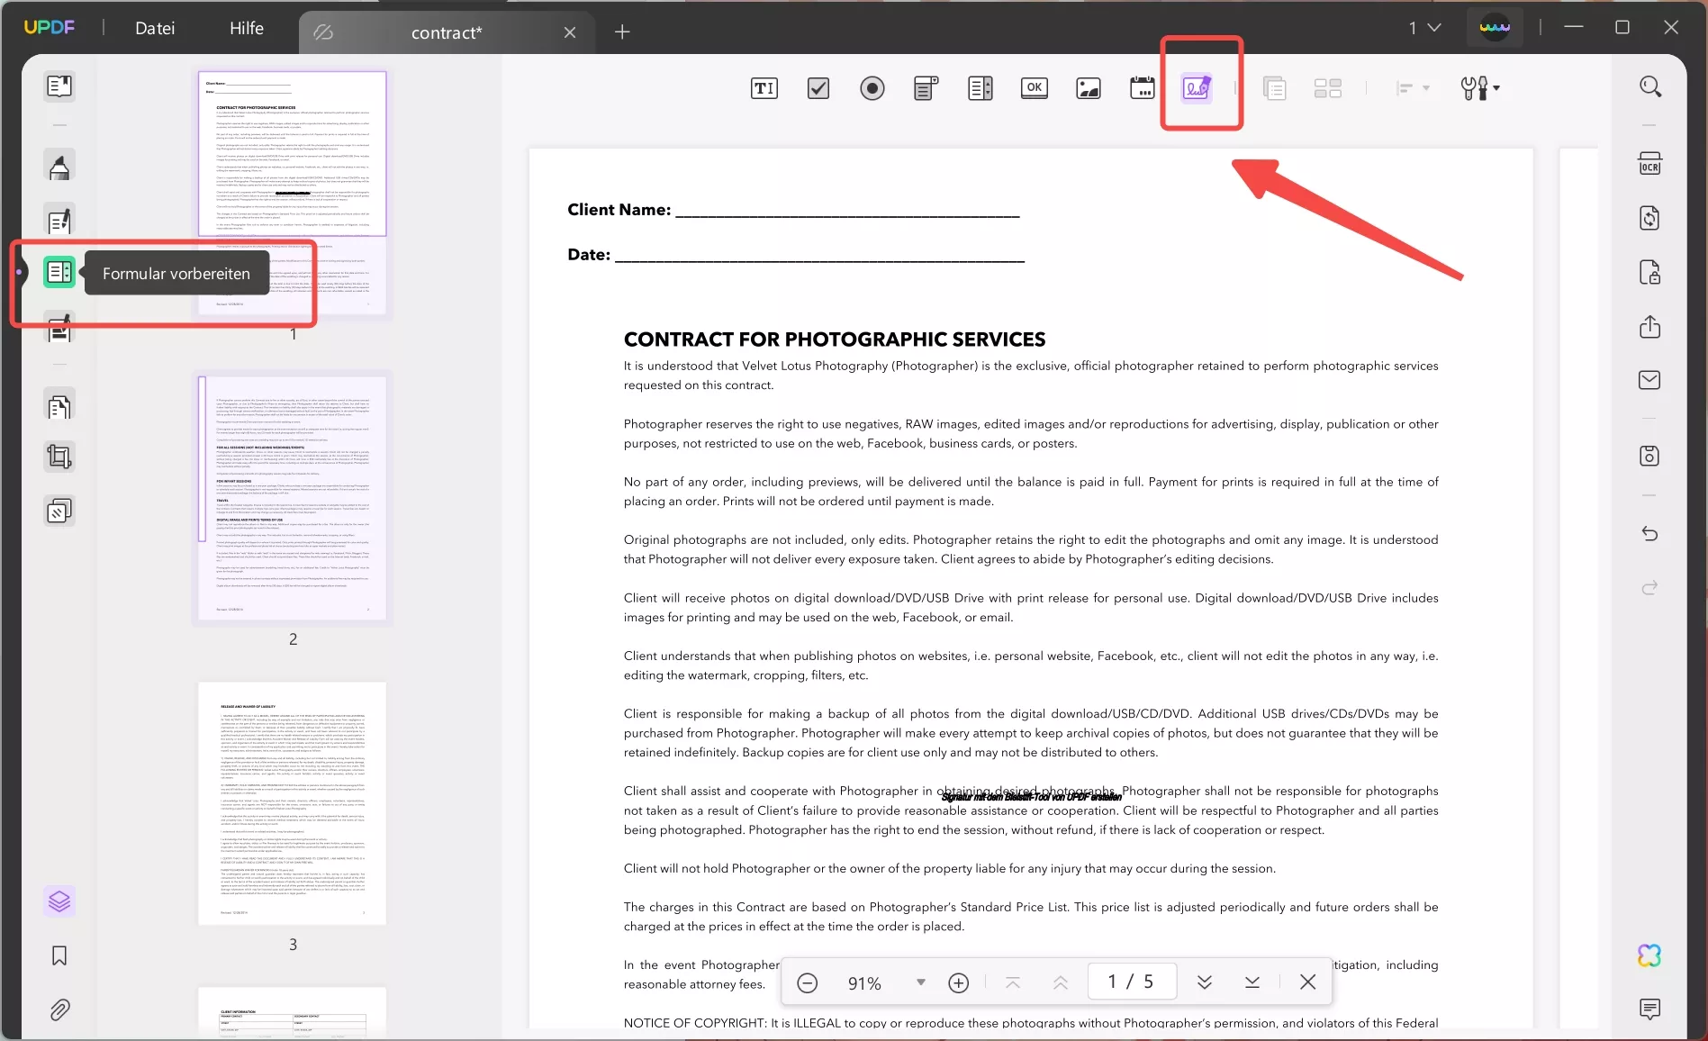Viewport: 1708px width, 1041px height.
Task: Zoom out with the minus button
Action: click(x=808, y=982)
